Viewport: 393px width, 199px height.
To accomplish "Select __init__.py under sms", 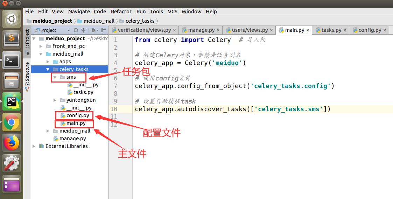I will (x=83, y=85).
